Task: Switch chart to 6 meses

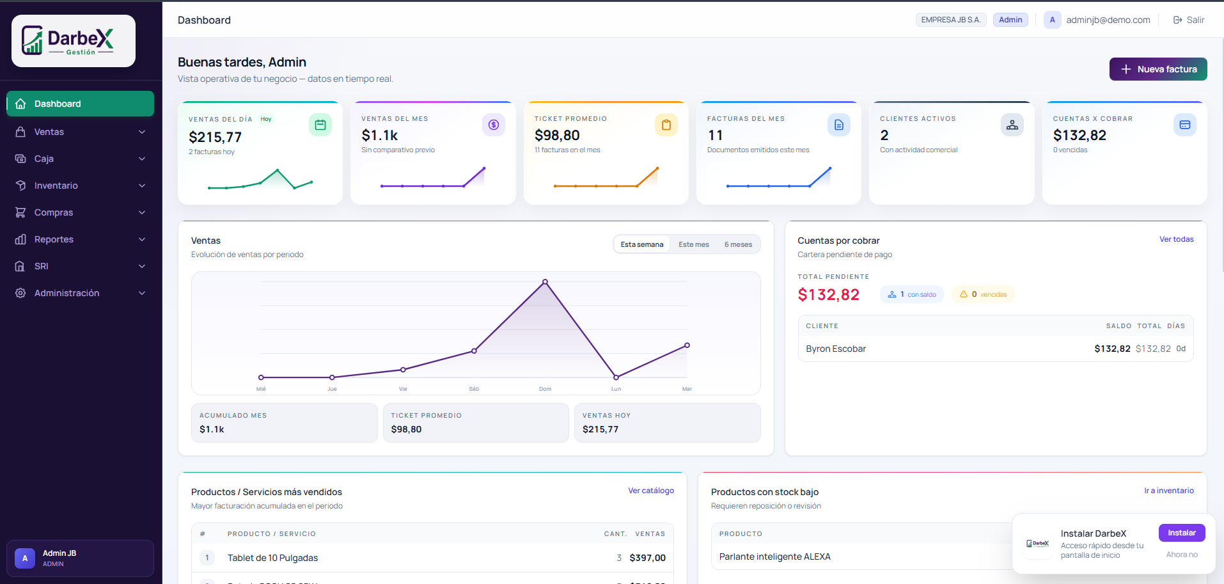Action: [x=738, y=244]
